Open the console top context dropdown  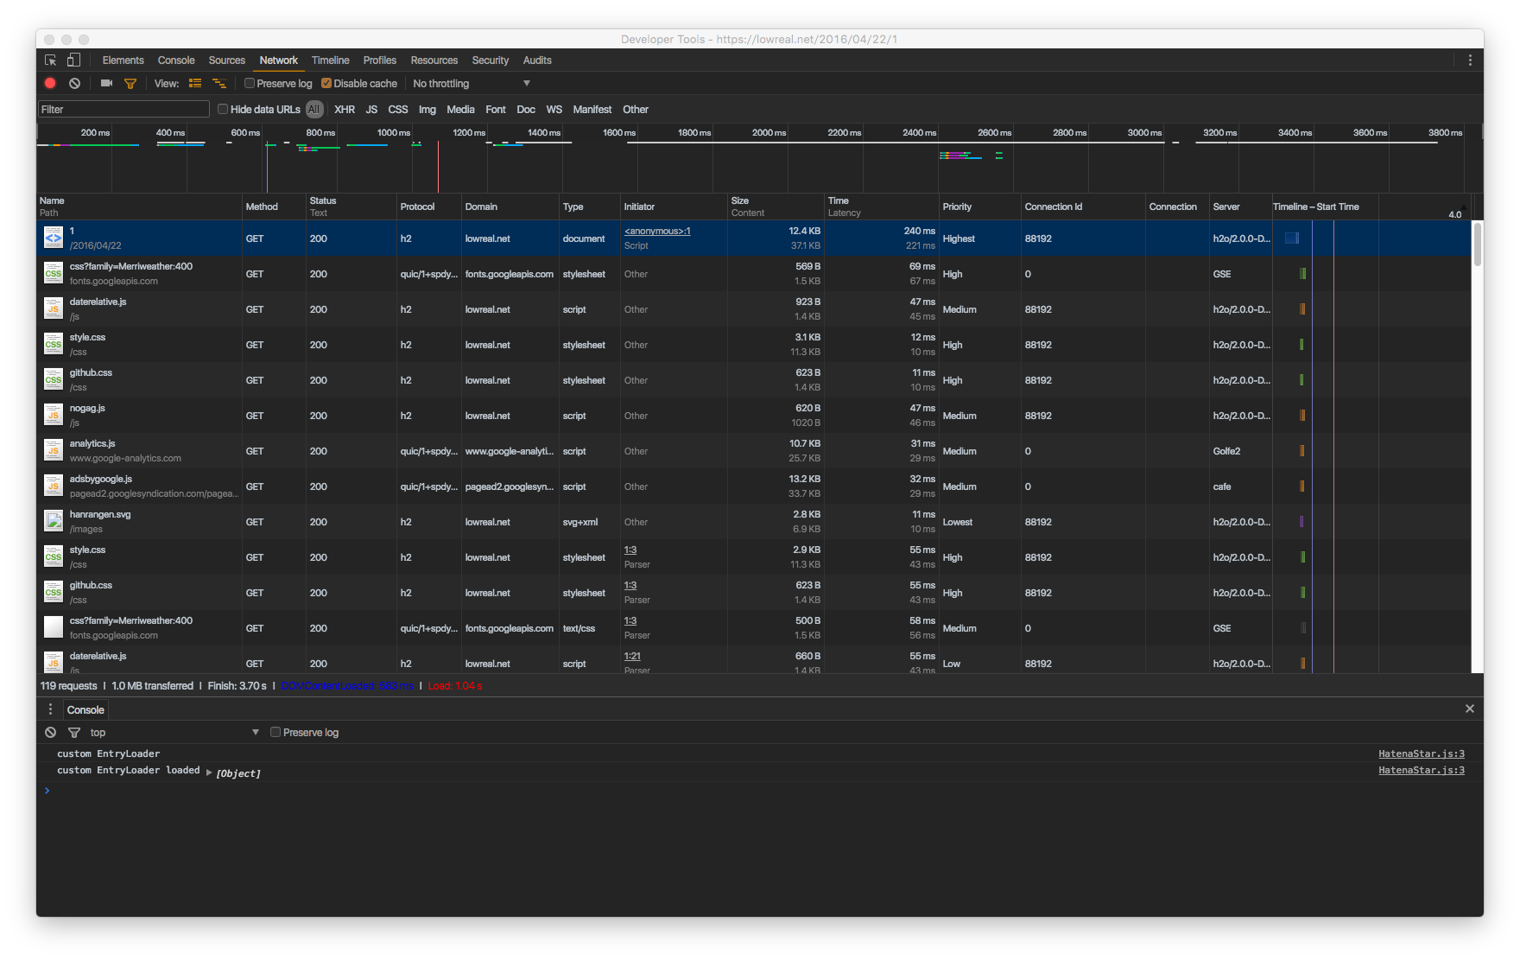(x=173, y=733)
